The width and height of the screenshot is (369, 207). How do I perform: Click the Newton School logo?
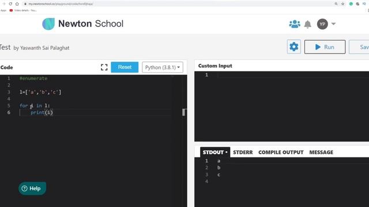(82, 24)
